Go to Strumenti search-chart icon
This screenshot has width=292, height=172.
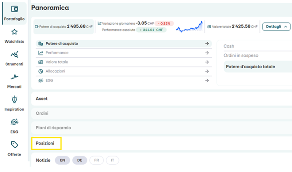coord(14,55)
